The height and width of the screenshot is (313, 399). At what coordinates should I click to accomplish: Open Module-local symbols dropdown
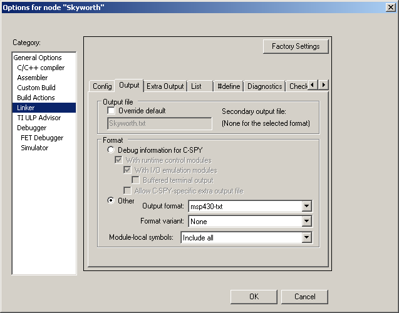pos(306,237)
